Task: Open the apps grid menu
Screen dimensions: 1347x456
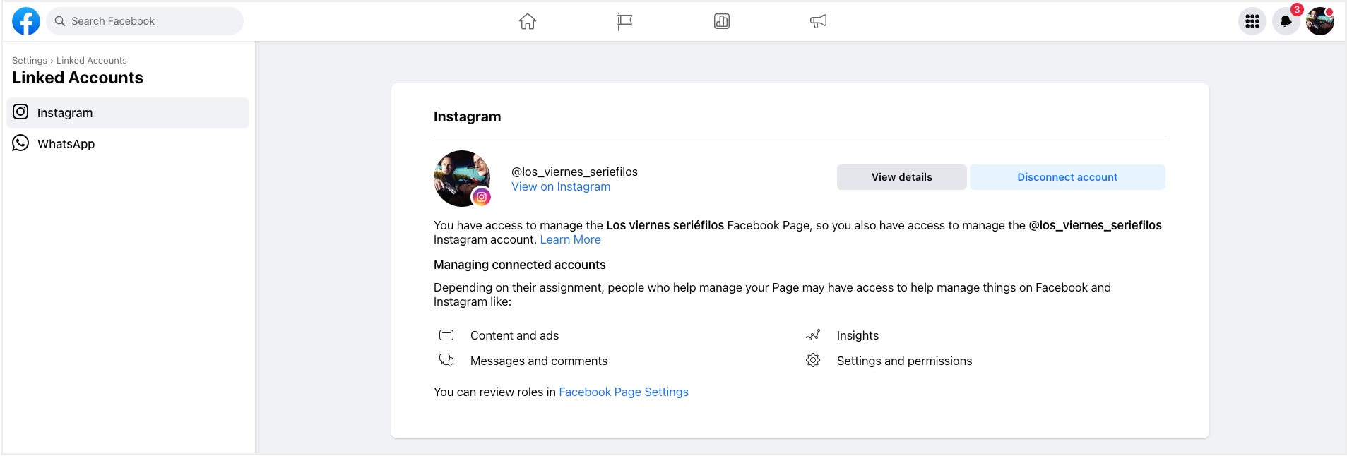Action: (1252, 21)
